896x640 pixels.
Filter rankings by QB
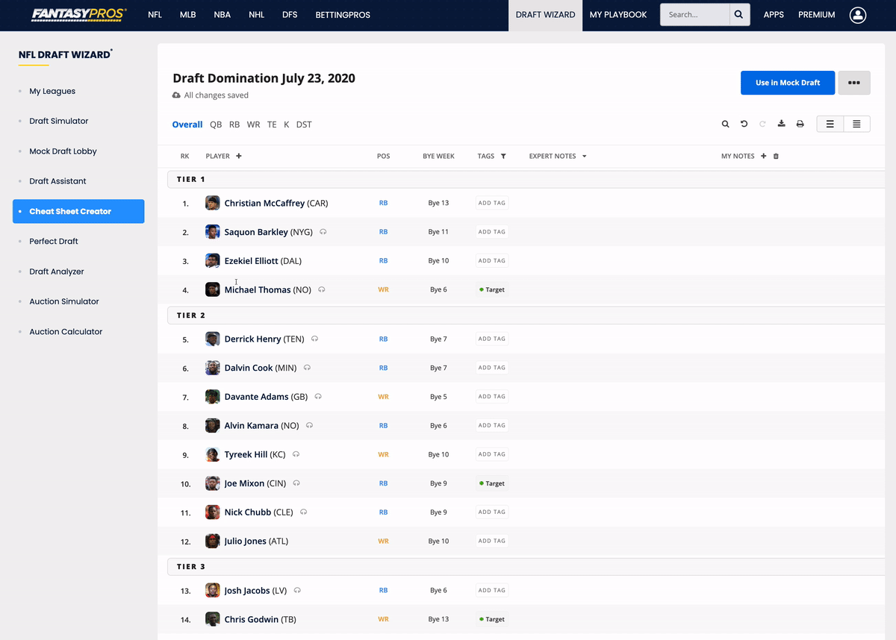pyautogui.click(x=216, y=125)
